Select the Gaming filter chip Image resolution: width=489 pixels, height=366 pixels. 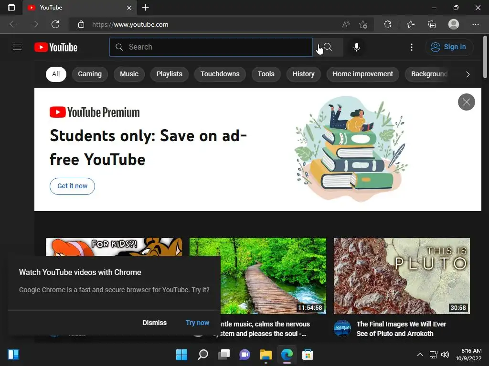[90, 74]
